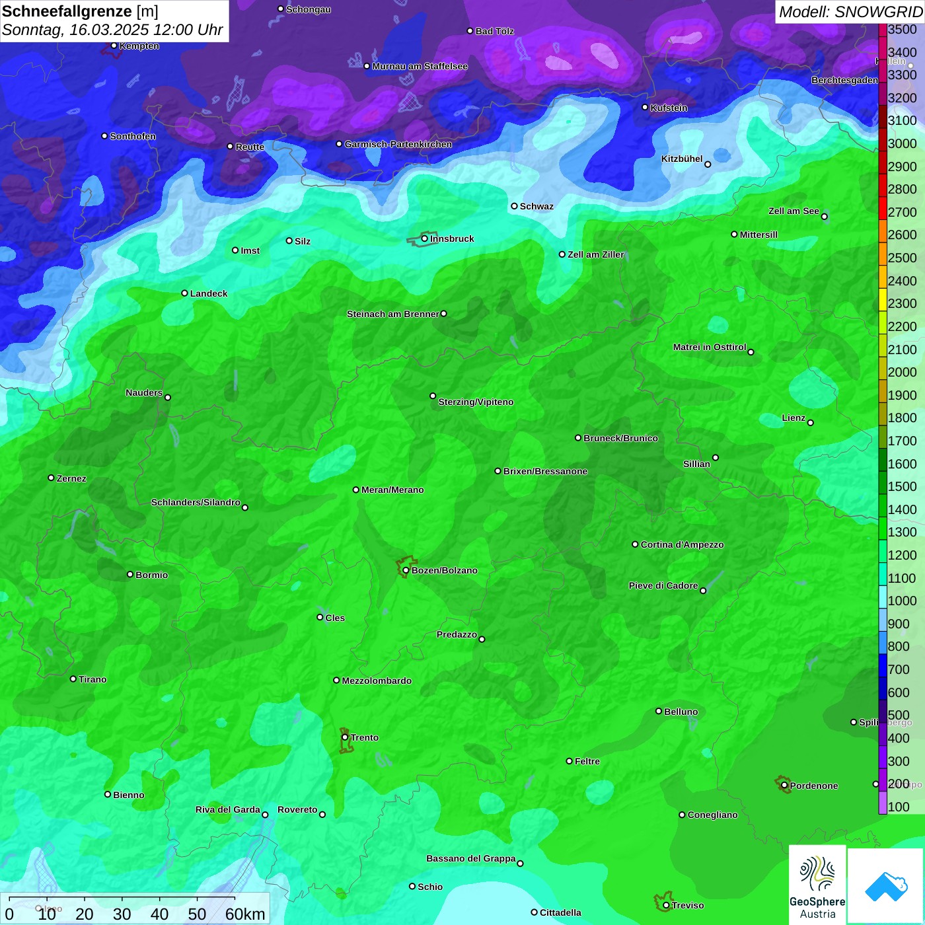Click the 'Modell: SNOWGRID' label
This screenshot has width=925, height=925.
click(850, 12)
